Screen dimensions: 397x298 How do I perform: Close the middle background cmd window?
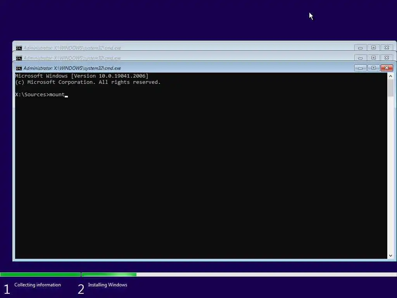point(387,58)
